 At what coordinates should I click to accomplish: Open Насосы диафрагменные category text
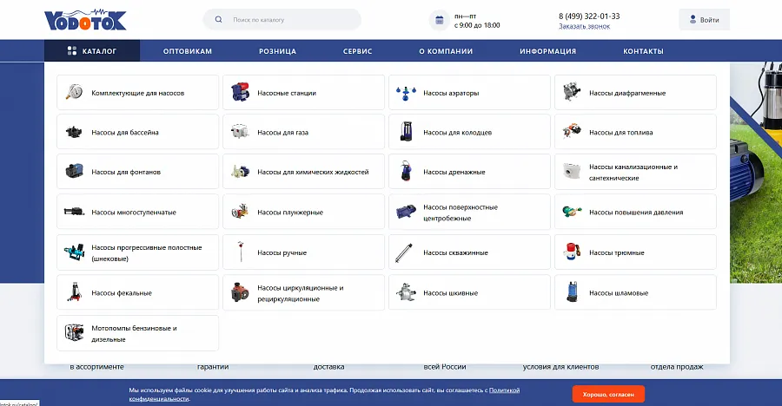pos(627,93)
